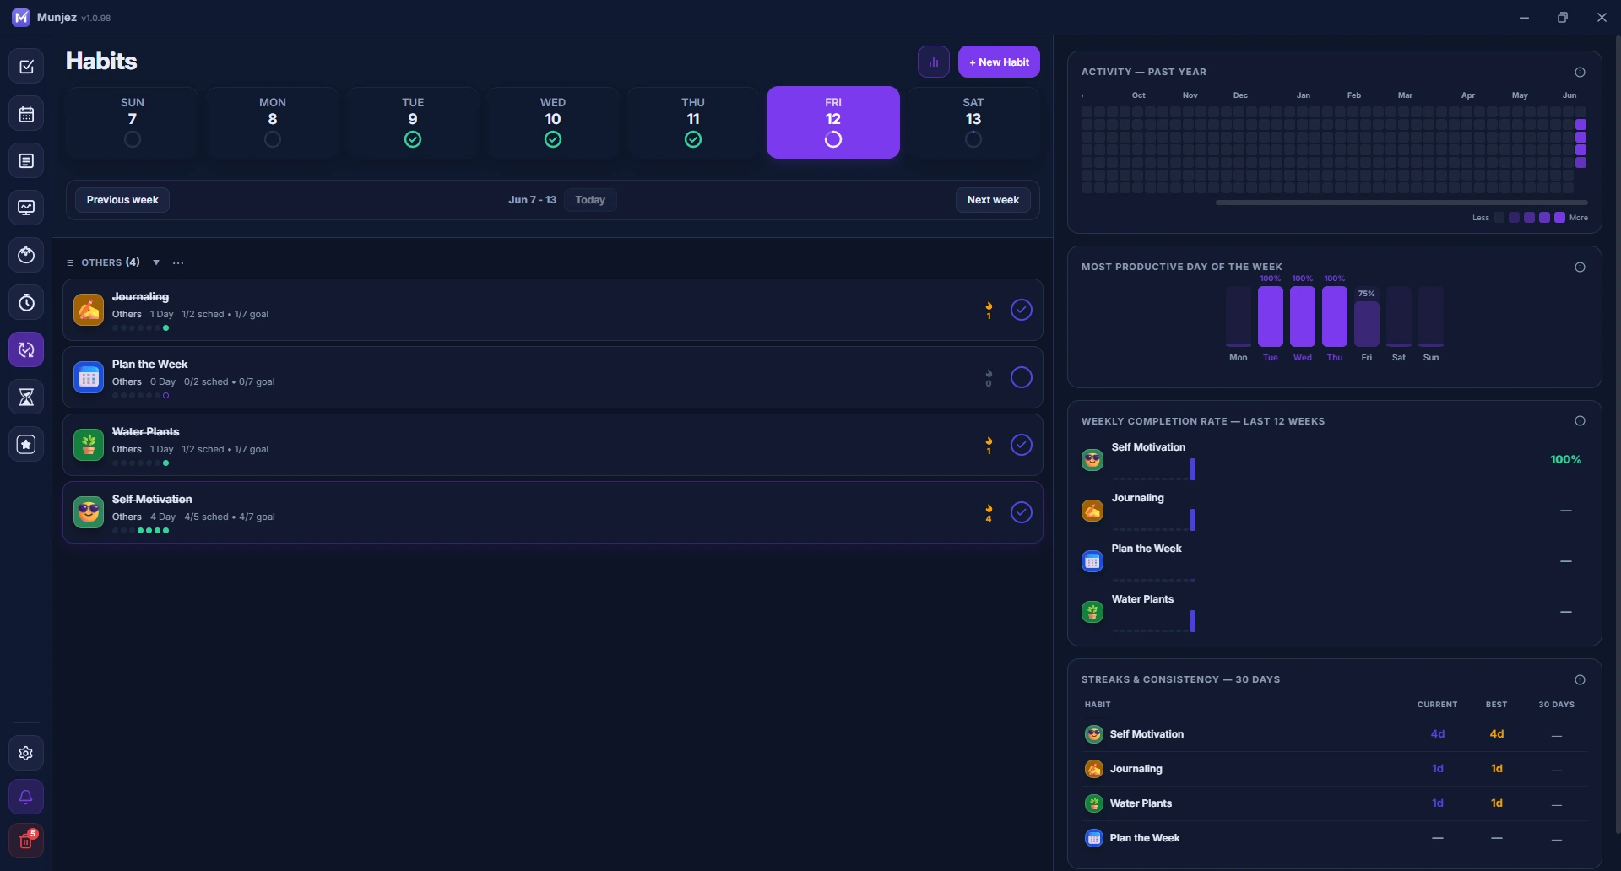Select Thursday 11 day tab
This screenshot has height=871, width=1621.
pos(693,122)
